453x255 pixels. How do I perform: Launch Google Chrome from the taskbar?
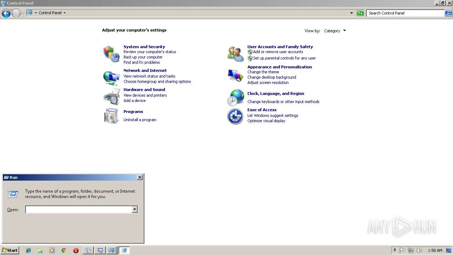(x=64, y=250)
